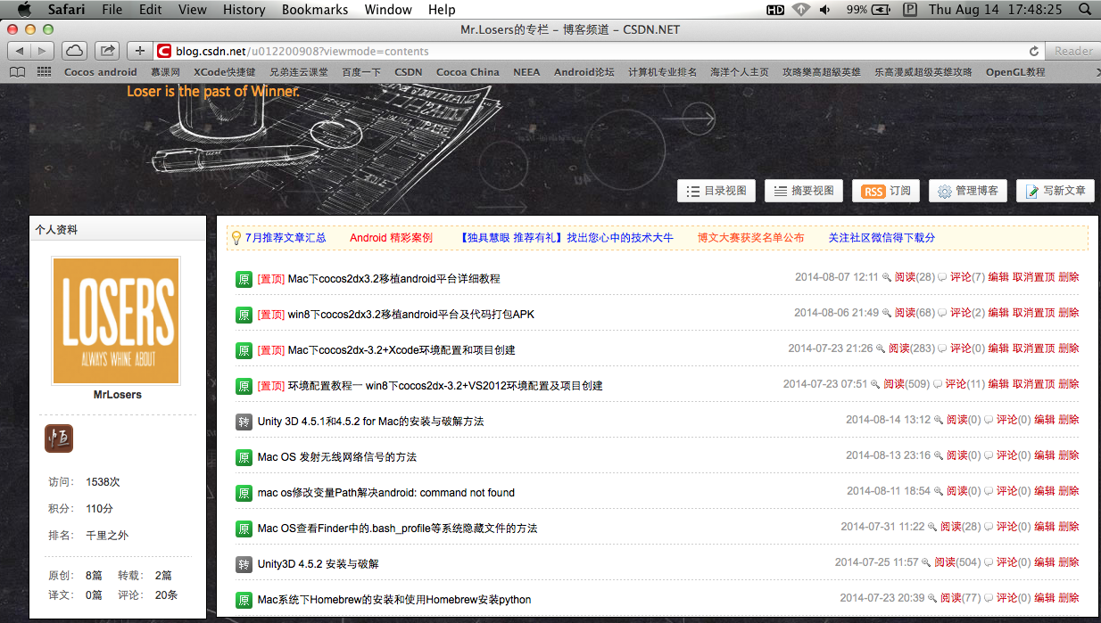Screen dimensions: 1101x623
Task: Switch to 摘要视图 summary view
Action: (x=804, y=191)
